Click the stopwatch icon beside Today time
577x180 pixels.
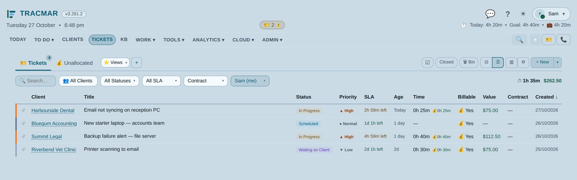coord(464,25)
